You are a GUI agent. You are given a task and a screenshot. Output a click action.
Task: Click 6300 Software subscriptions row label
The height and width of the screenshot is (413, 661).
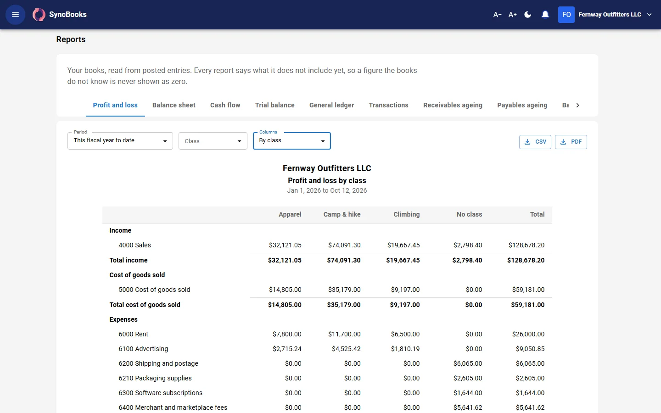[x=161, y=393]
